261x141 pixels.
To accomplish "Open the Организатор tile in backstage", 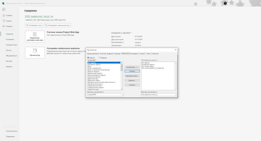I will [35, 53].
